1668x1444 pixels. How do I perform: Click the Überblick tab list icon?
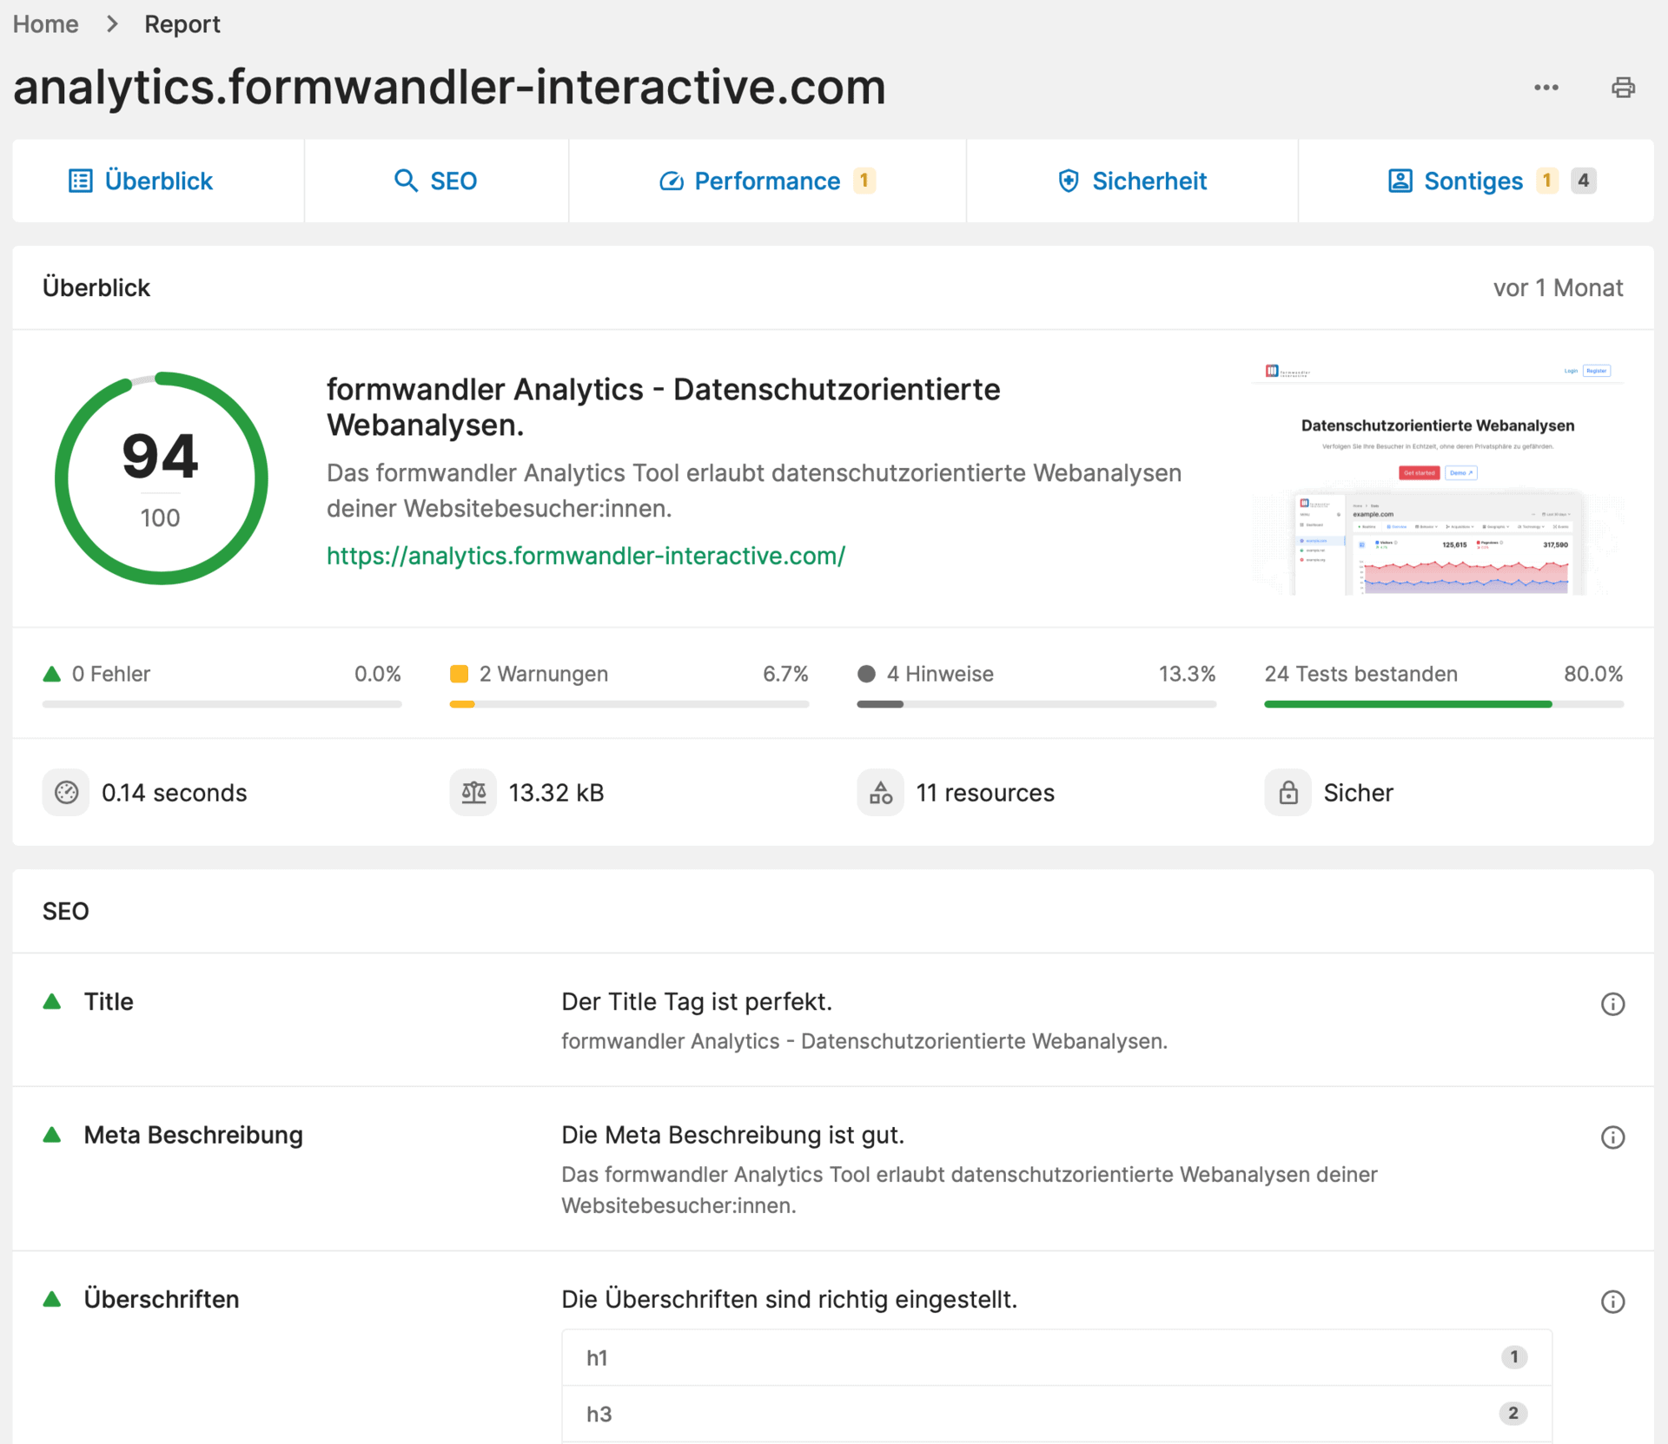tap(80, 181)
